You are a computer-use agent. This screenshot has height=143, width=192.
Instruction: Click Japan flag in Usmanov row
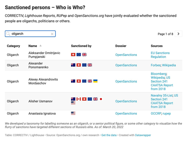(101, 99)
